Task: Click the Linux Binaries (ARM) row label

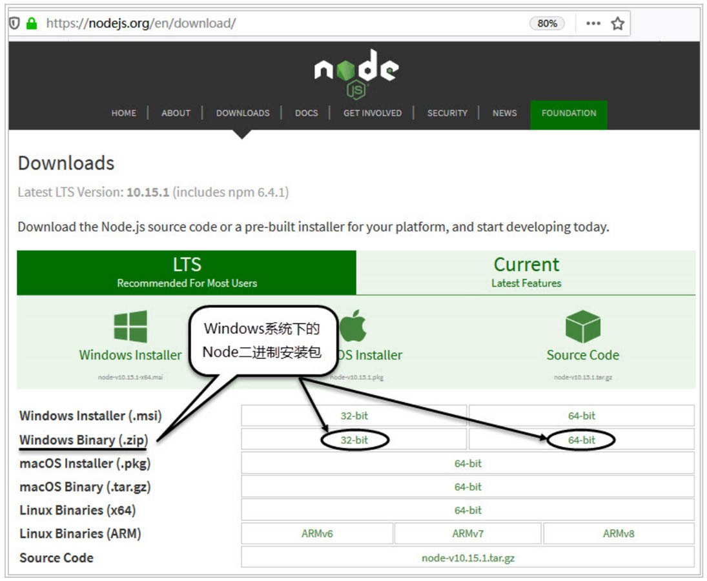Action: coord(80,534)
